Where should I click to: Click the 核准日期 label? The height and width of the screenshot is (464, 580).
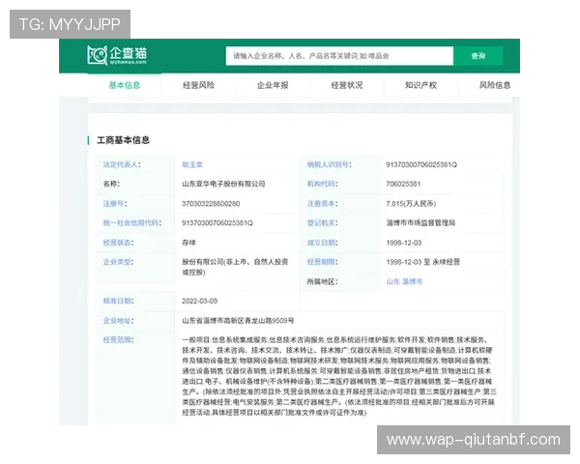point(118,301)
